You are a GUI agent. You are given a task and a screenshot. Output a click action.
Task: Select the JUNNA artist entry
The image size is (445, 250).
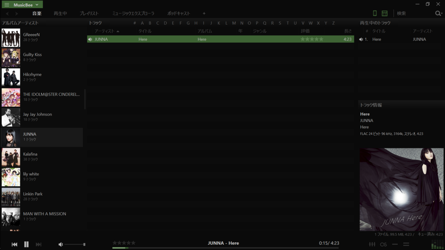coord(42,137)
